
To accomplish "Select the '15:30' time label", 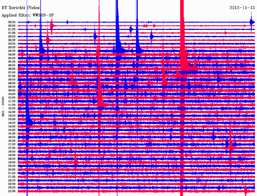I will click(12, 134).
